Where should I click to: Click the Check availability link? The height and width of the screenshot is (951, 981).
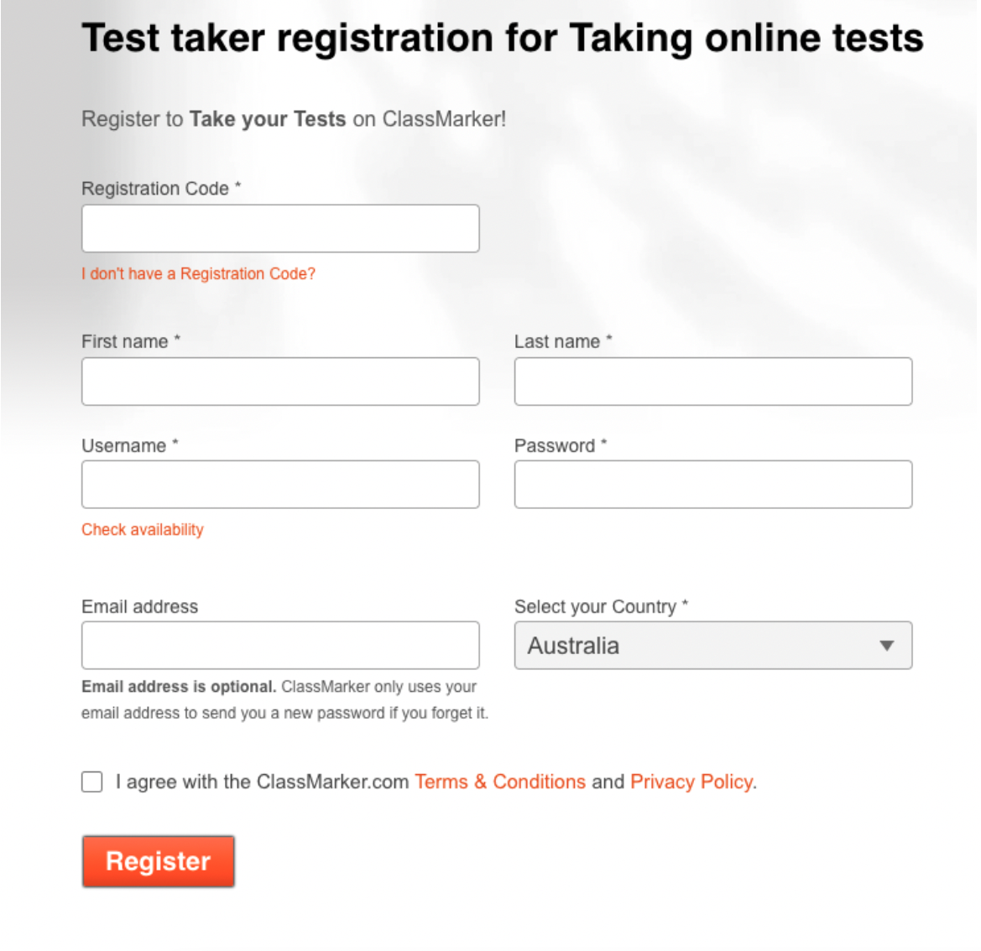143,529
